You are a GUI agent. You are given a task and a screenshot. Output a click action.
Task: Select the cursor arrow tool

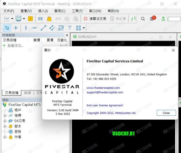[x=7, y=28]
